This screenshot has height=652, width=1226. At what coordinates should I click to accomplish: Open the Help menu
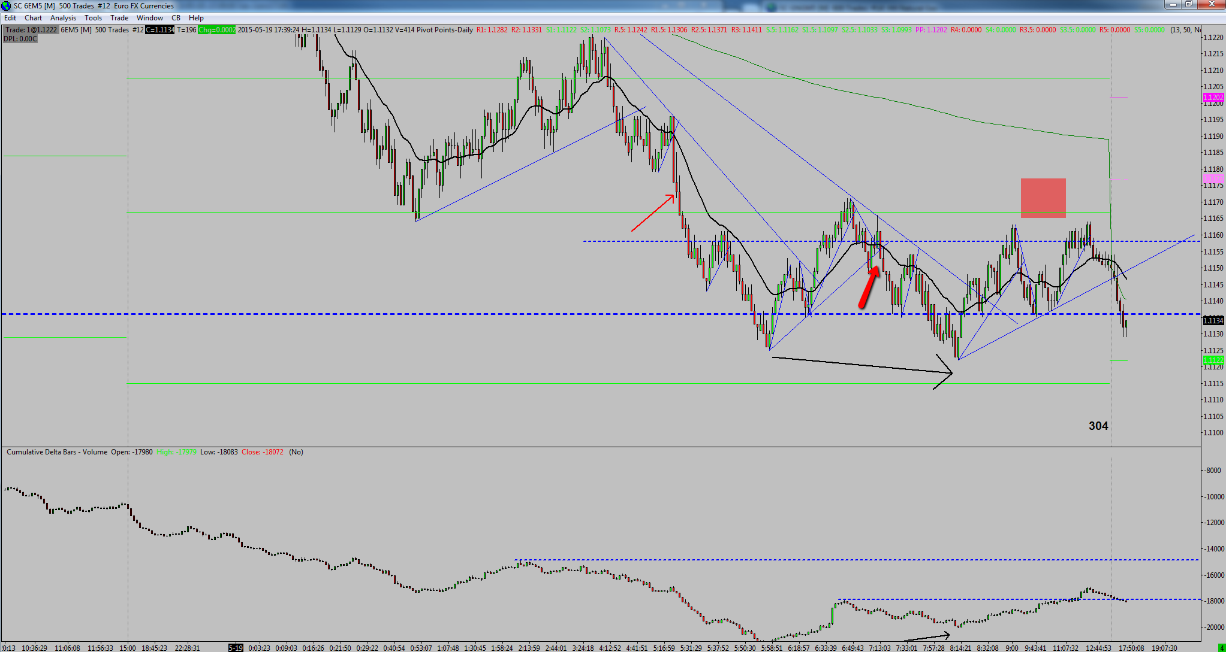click(x=196, y=18)
